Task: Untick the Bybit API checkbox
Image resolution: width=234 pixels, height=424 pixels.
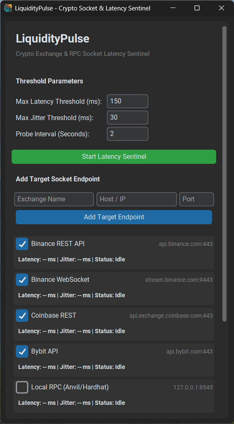Action: tap(22, 351)
